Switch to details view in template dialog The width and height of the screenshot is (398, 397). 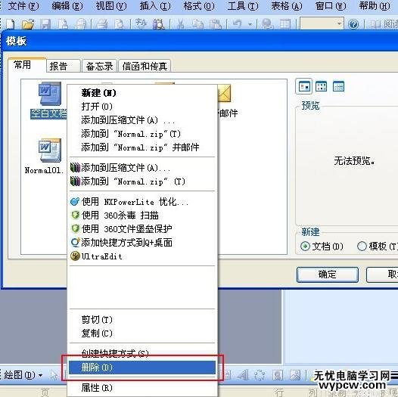[339, 87]
